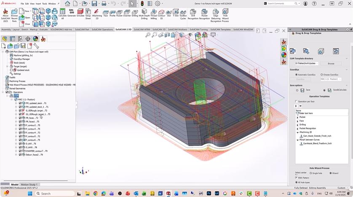The image size is (353, 197).
Task: Switch to the SolidCAM AFRM tab
Action: pyautogui.click(x=142, y=30)
